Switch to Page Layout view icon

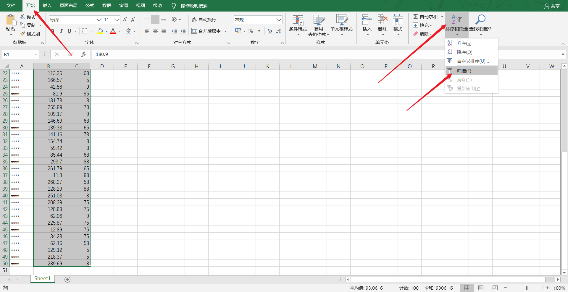481,288
